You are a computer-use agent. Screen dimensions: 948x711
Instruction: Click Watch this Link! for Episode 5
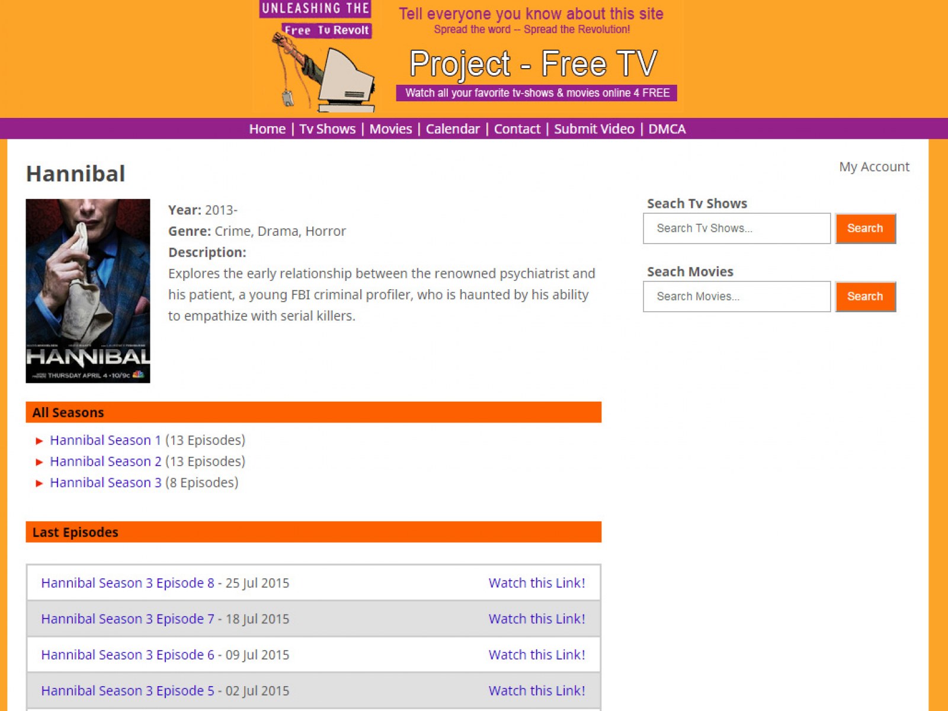(536, 690)
